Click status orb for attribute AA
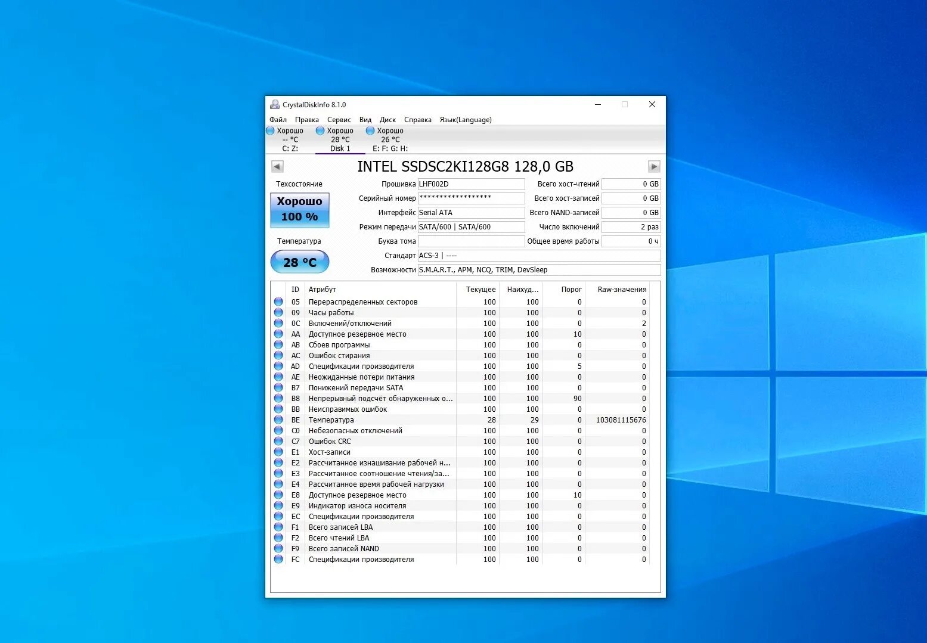The height and width of the screenshot is (643, 927). [x=278, y=334]
